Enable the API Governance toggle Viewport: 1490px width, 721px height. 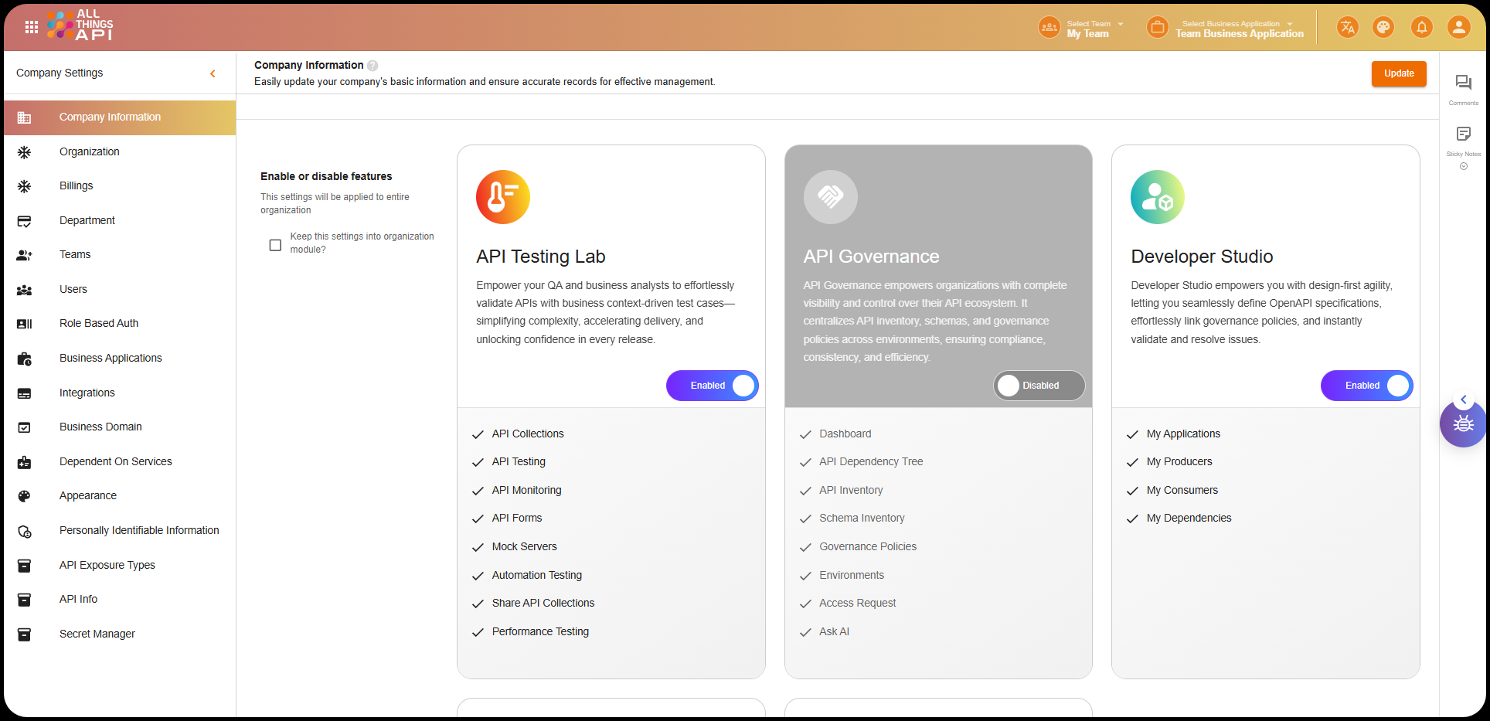tap(1039, 386)
